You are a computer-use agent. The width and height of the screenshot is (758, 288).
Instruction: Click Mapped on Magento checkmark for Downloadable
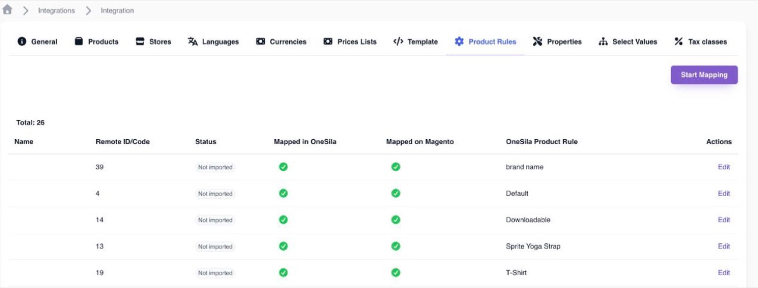pos(395,219)
